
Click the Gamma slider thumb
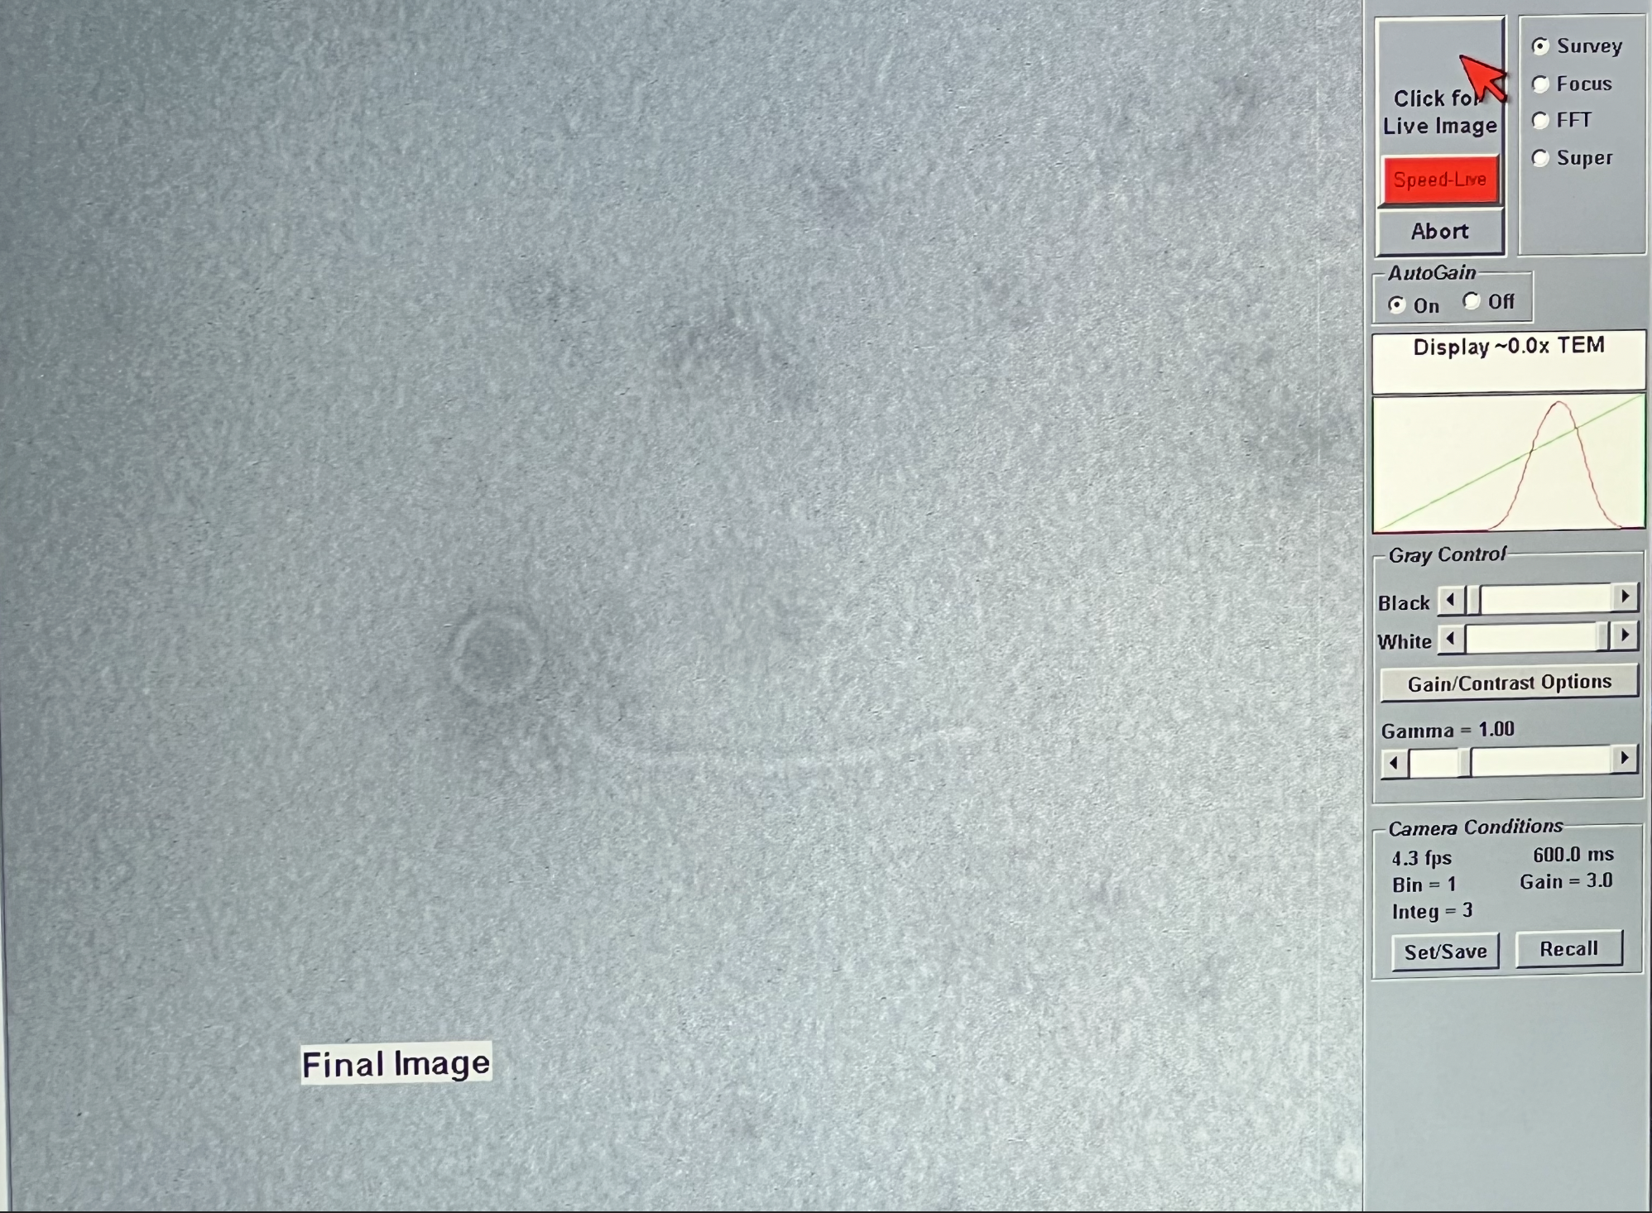click(x=1465, y=761)
